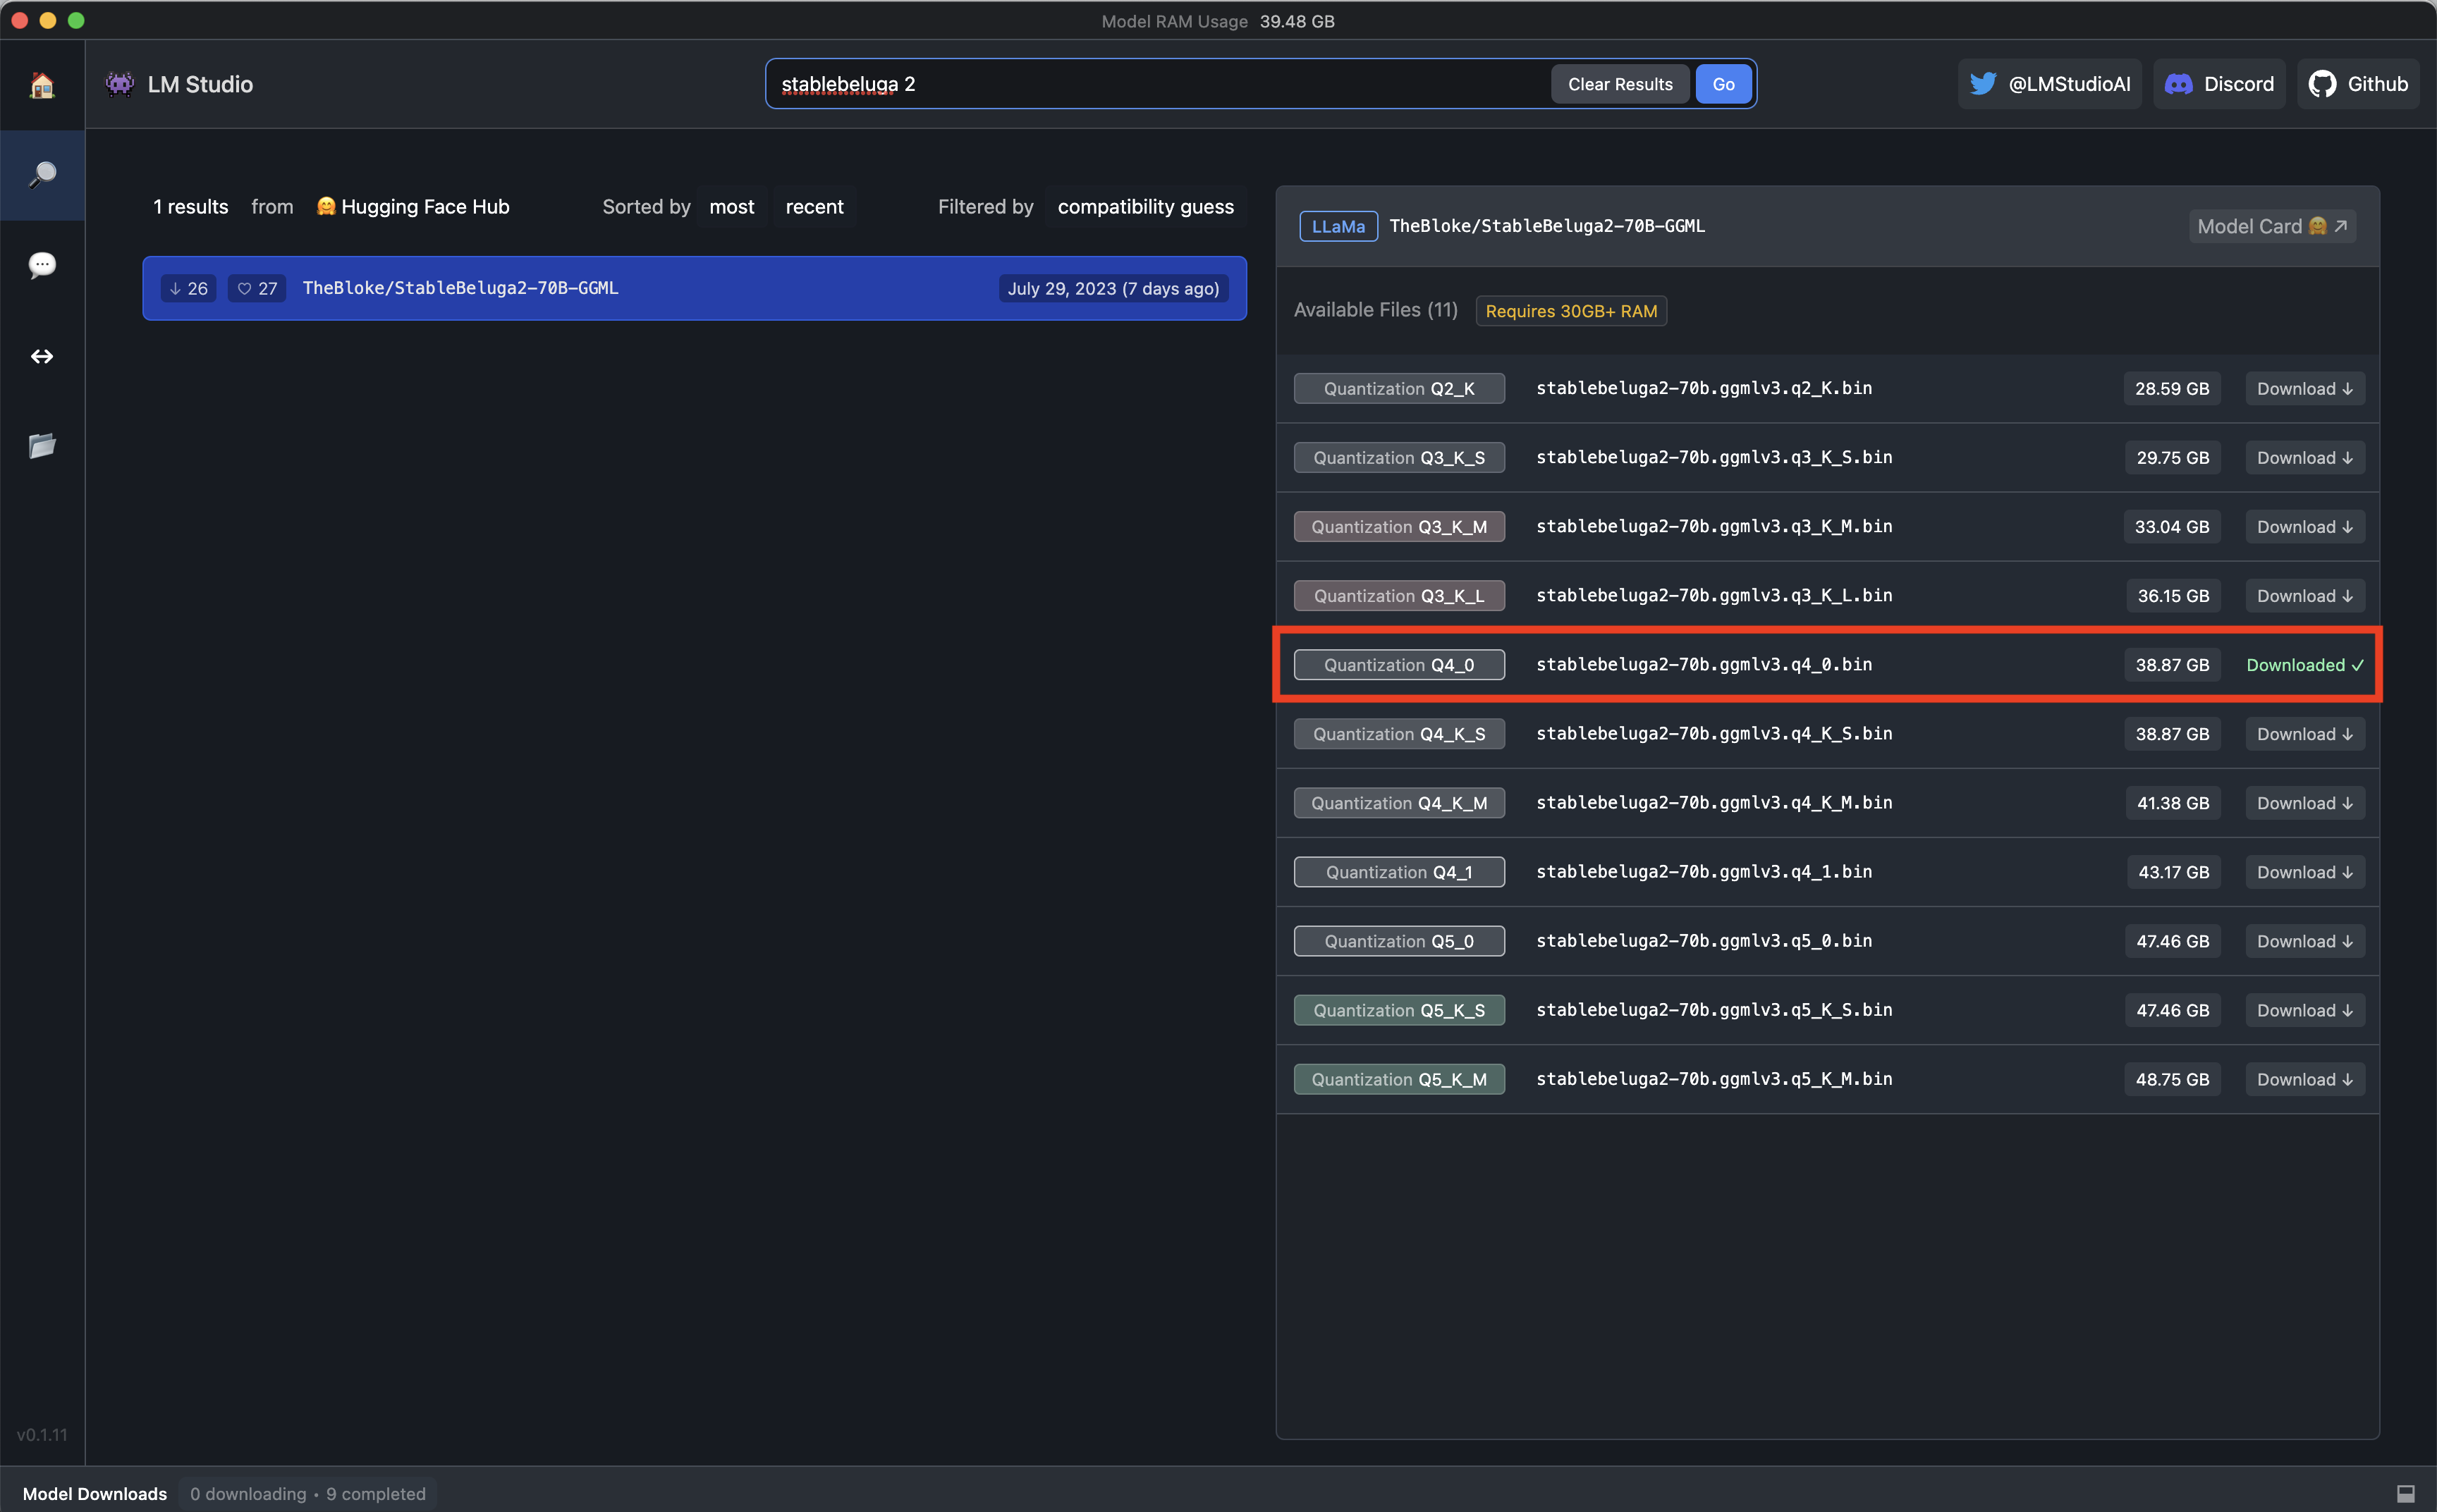Click the 28.59 GB size value

click(x=2172, y=389)
